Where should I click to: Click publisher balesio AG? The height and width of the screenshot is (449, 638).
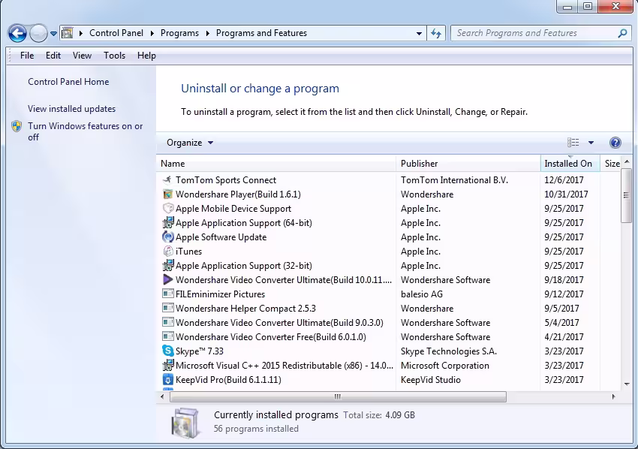click(x=422, y=294)
